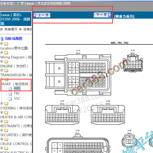153x153 pixels.
Task: Select Wirng Diagram tree label
Action: coord(16,57)
